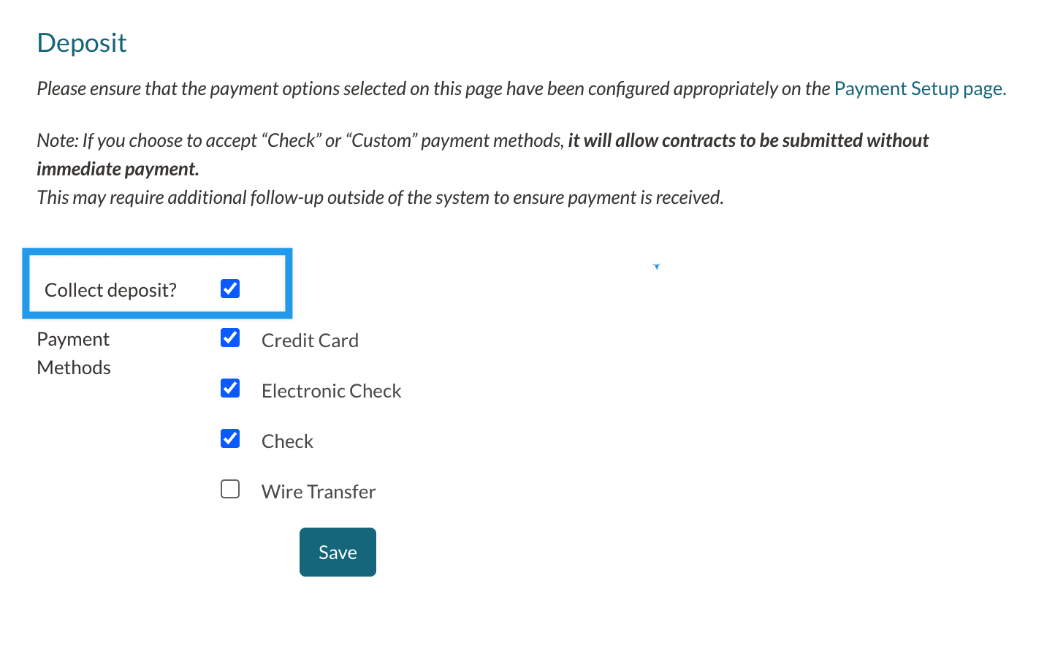This screenshot has width=1055, height=665.
Task: Uncheck the Collect deposit checkbox
Action: pos(230,289)
